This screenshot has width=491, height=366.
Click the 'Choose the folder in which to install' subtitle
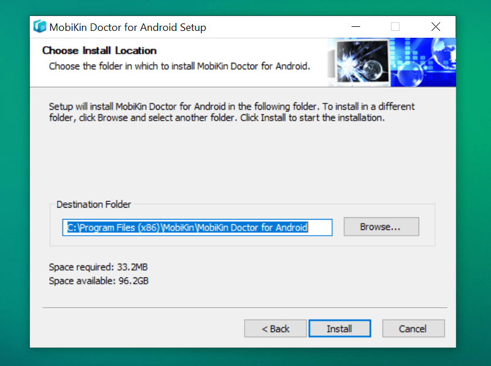click(179, 66)
